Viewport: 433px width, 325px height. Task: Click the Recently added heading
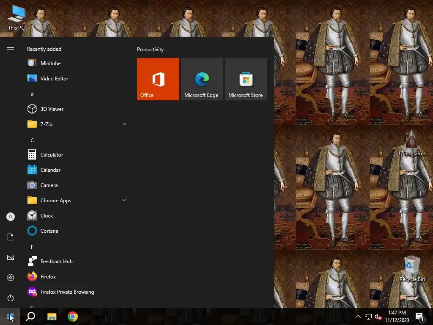tap(44, 49)
